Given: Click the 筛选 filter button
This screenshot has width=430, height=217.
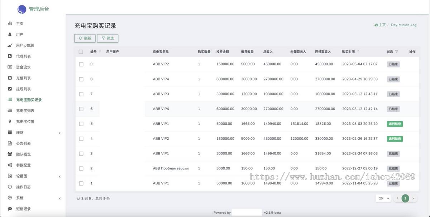Looking at the screenshot, I should (x=107, y=38).
